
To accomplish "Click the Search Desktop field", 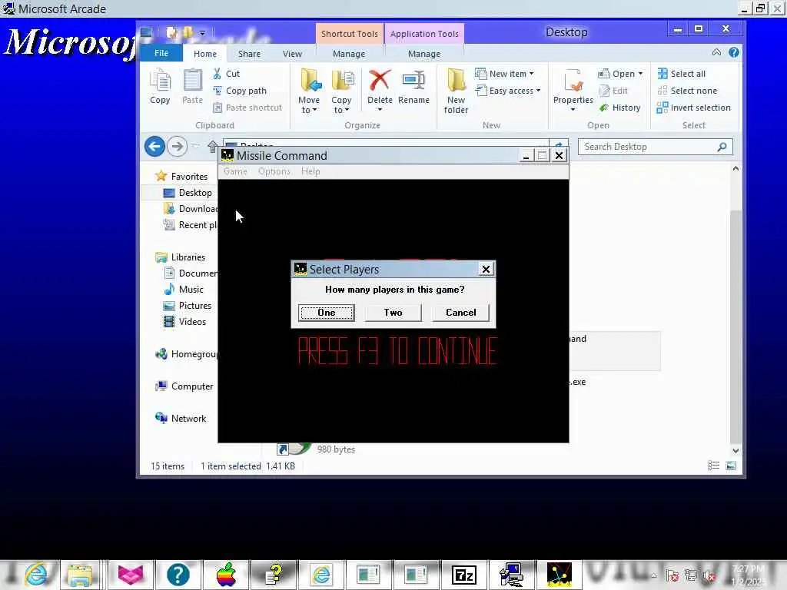I will click(655, 147).
